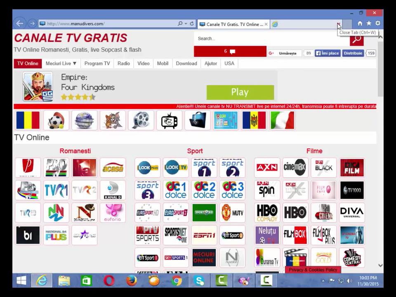
Task: Open the Pro TV channel logo
Action: click(x=56, y=168)
